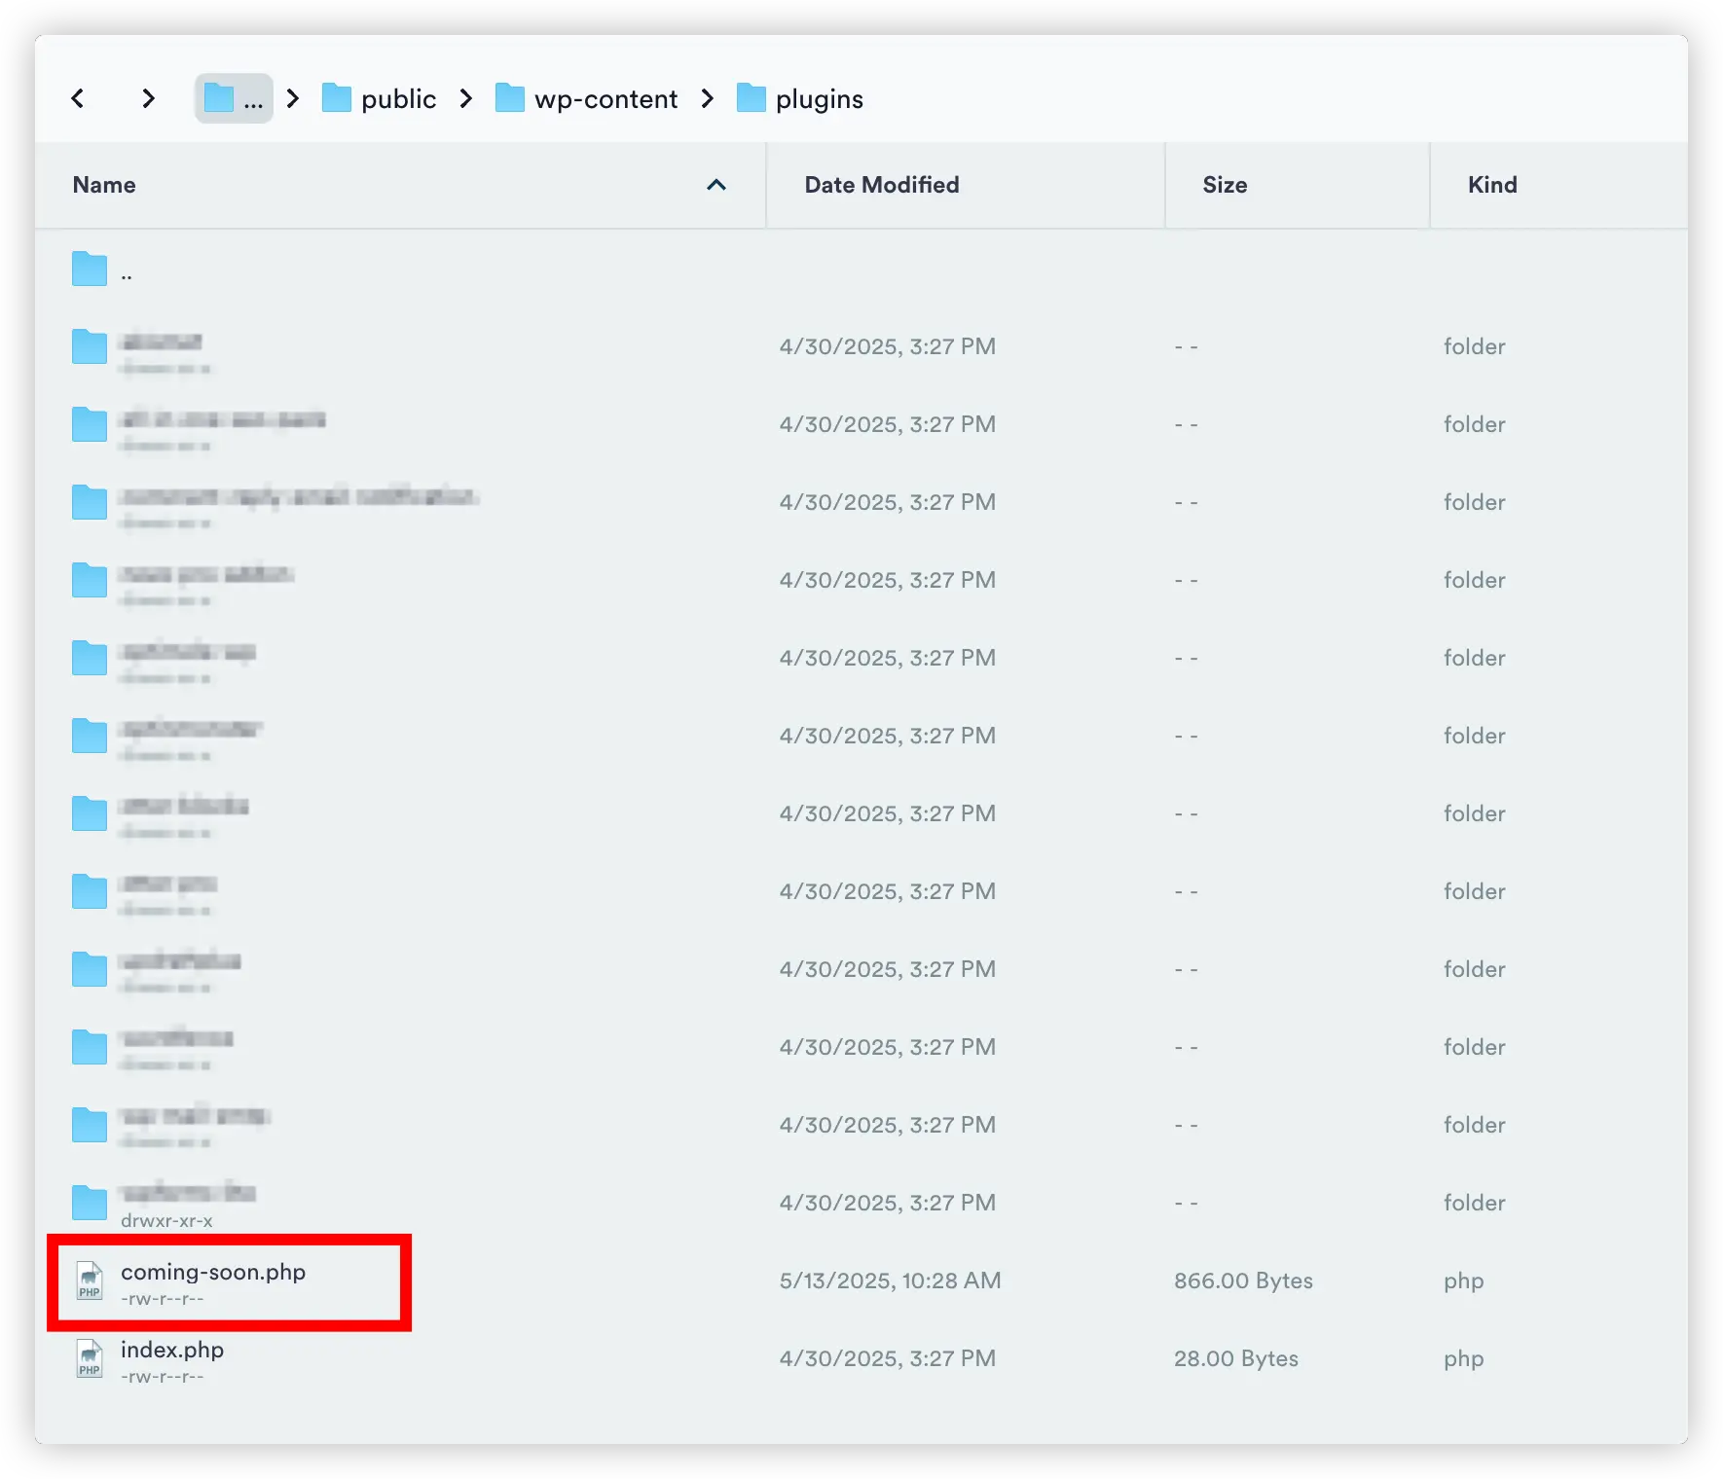Sort by Date Modified column
The width and height of the screenshot is (1723, 1479).
click(881, 185)
